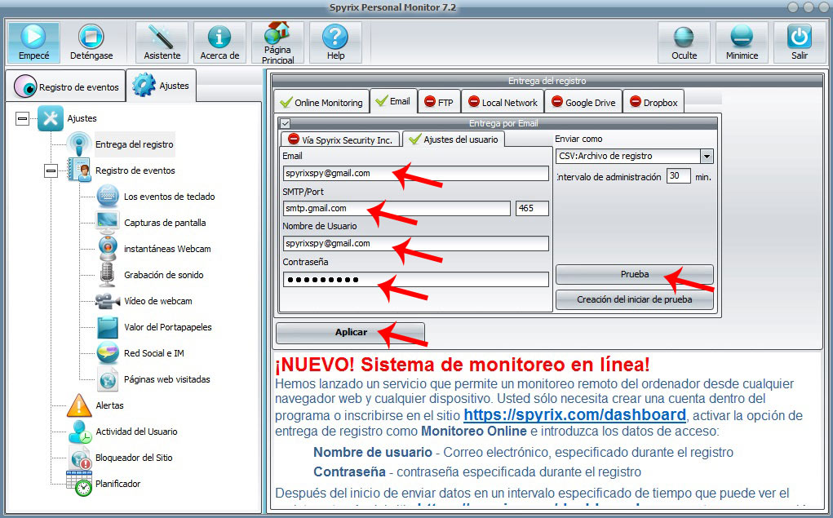
Task: Open the spyrix.com/dashboard link
Action: coord(575,415)
